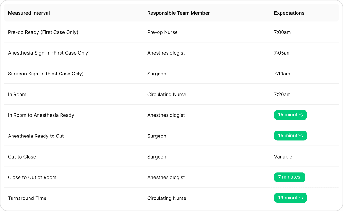This screenshot has width=343, height=211.
Task: Click Circulating Nurse in the Turnaround Time row
Action: pos(167,199)
